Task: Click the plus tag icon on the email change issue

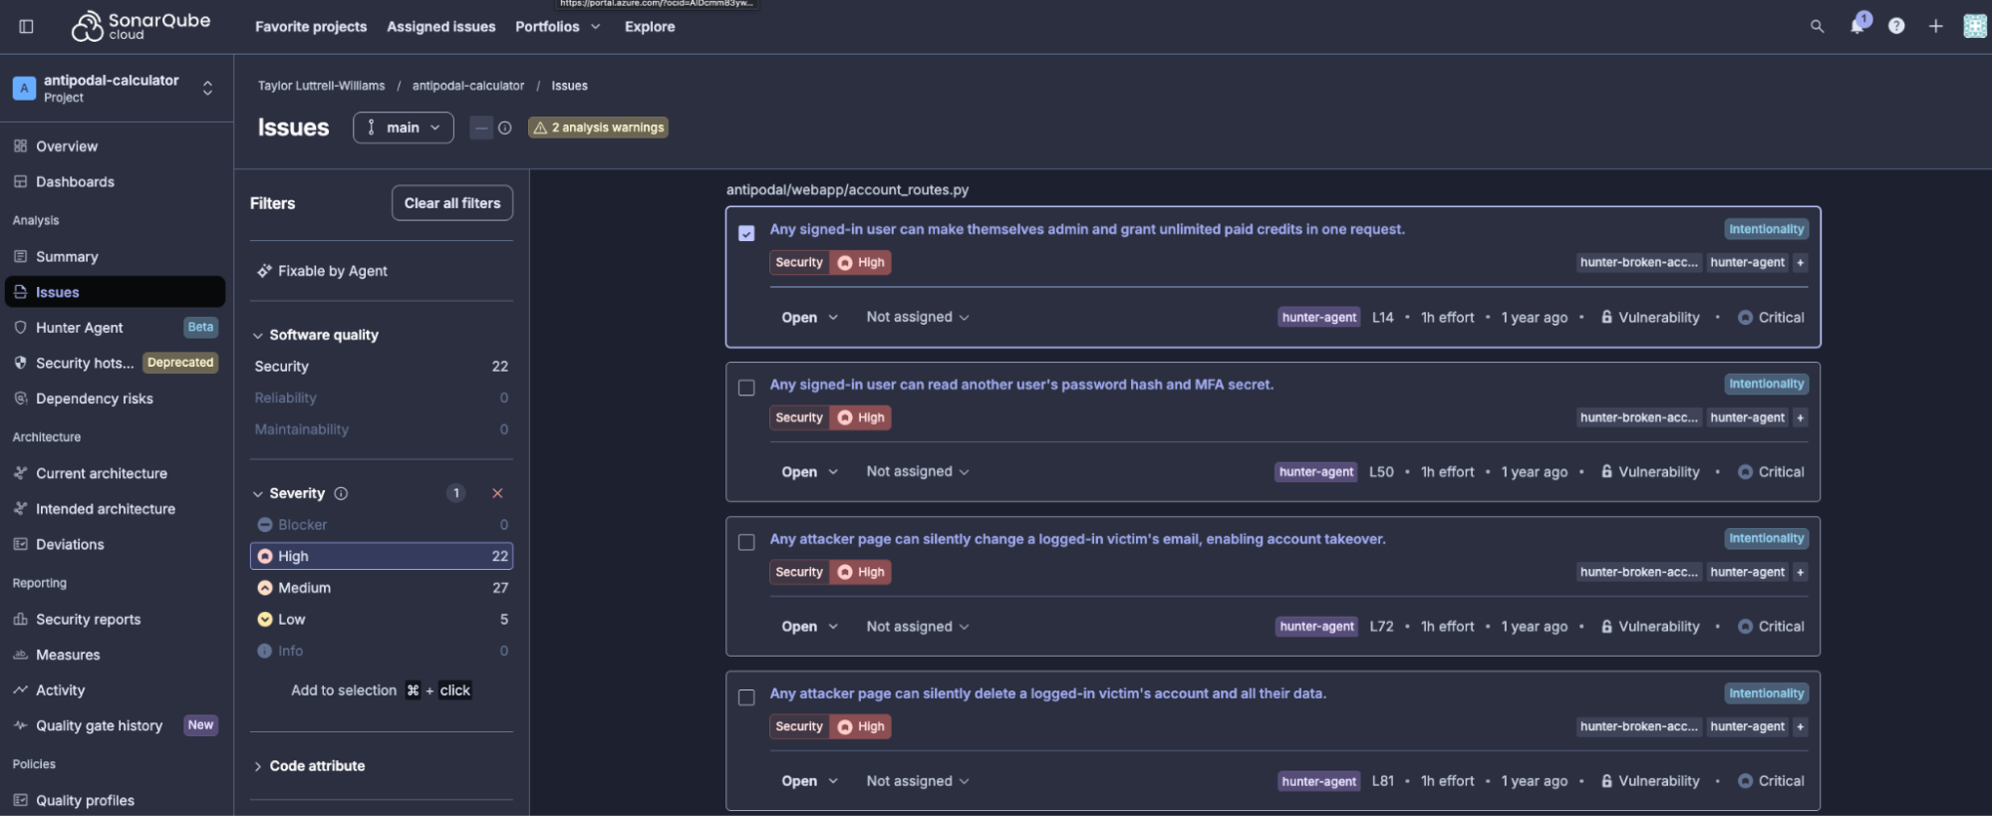Action: click(x=1800, y=572)
